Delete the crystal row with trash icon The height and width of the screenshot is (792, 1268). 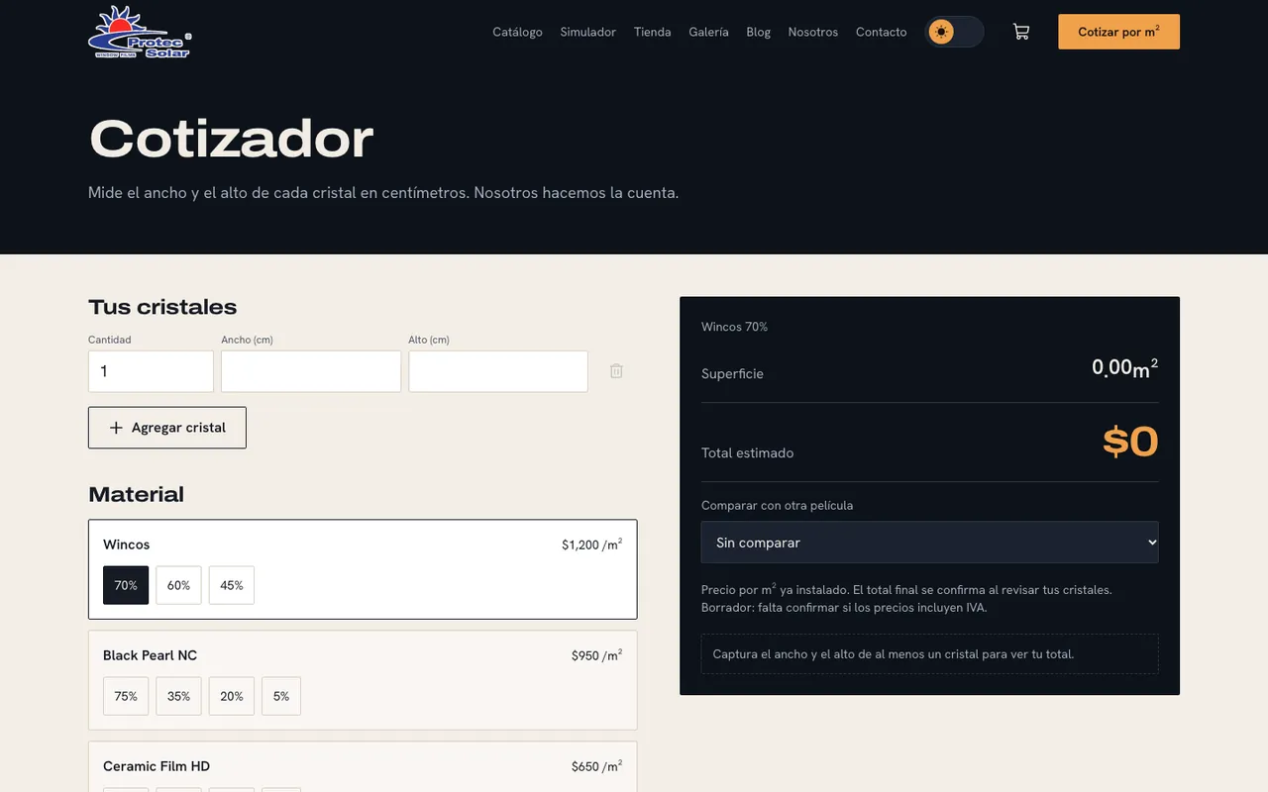[x=616, y=371]
